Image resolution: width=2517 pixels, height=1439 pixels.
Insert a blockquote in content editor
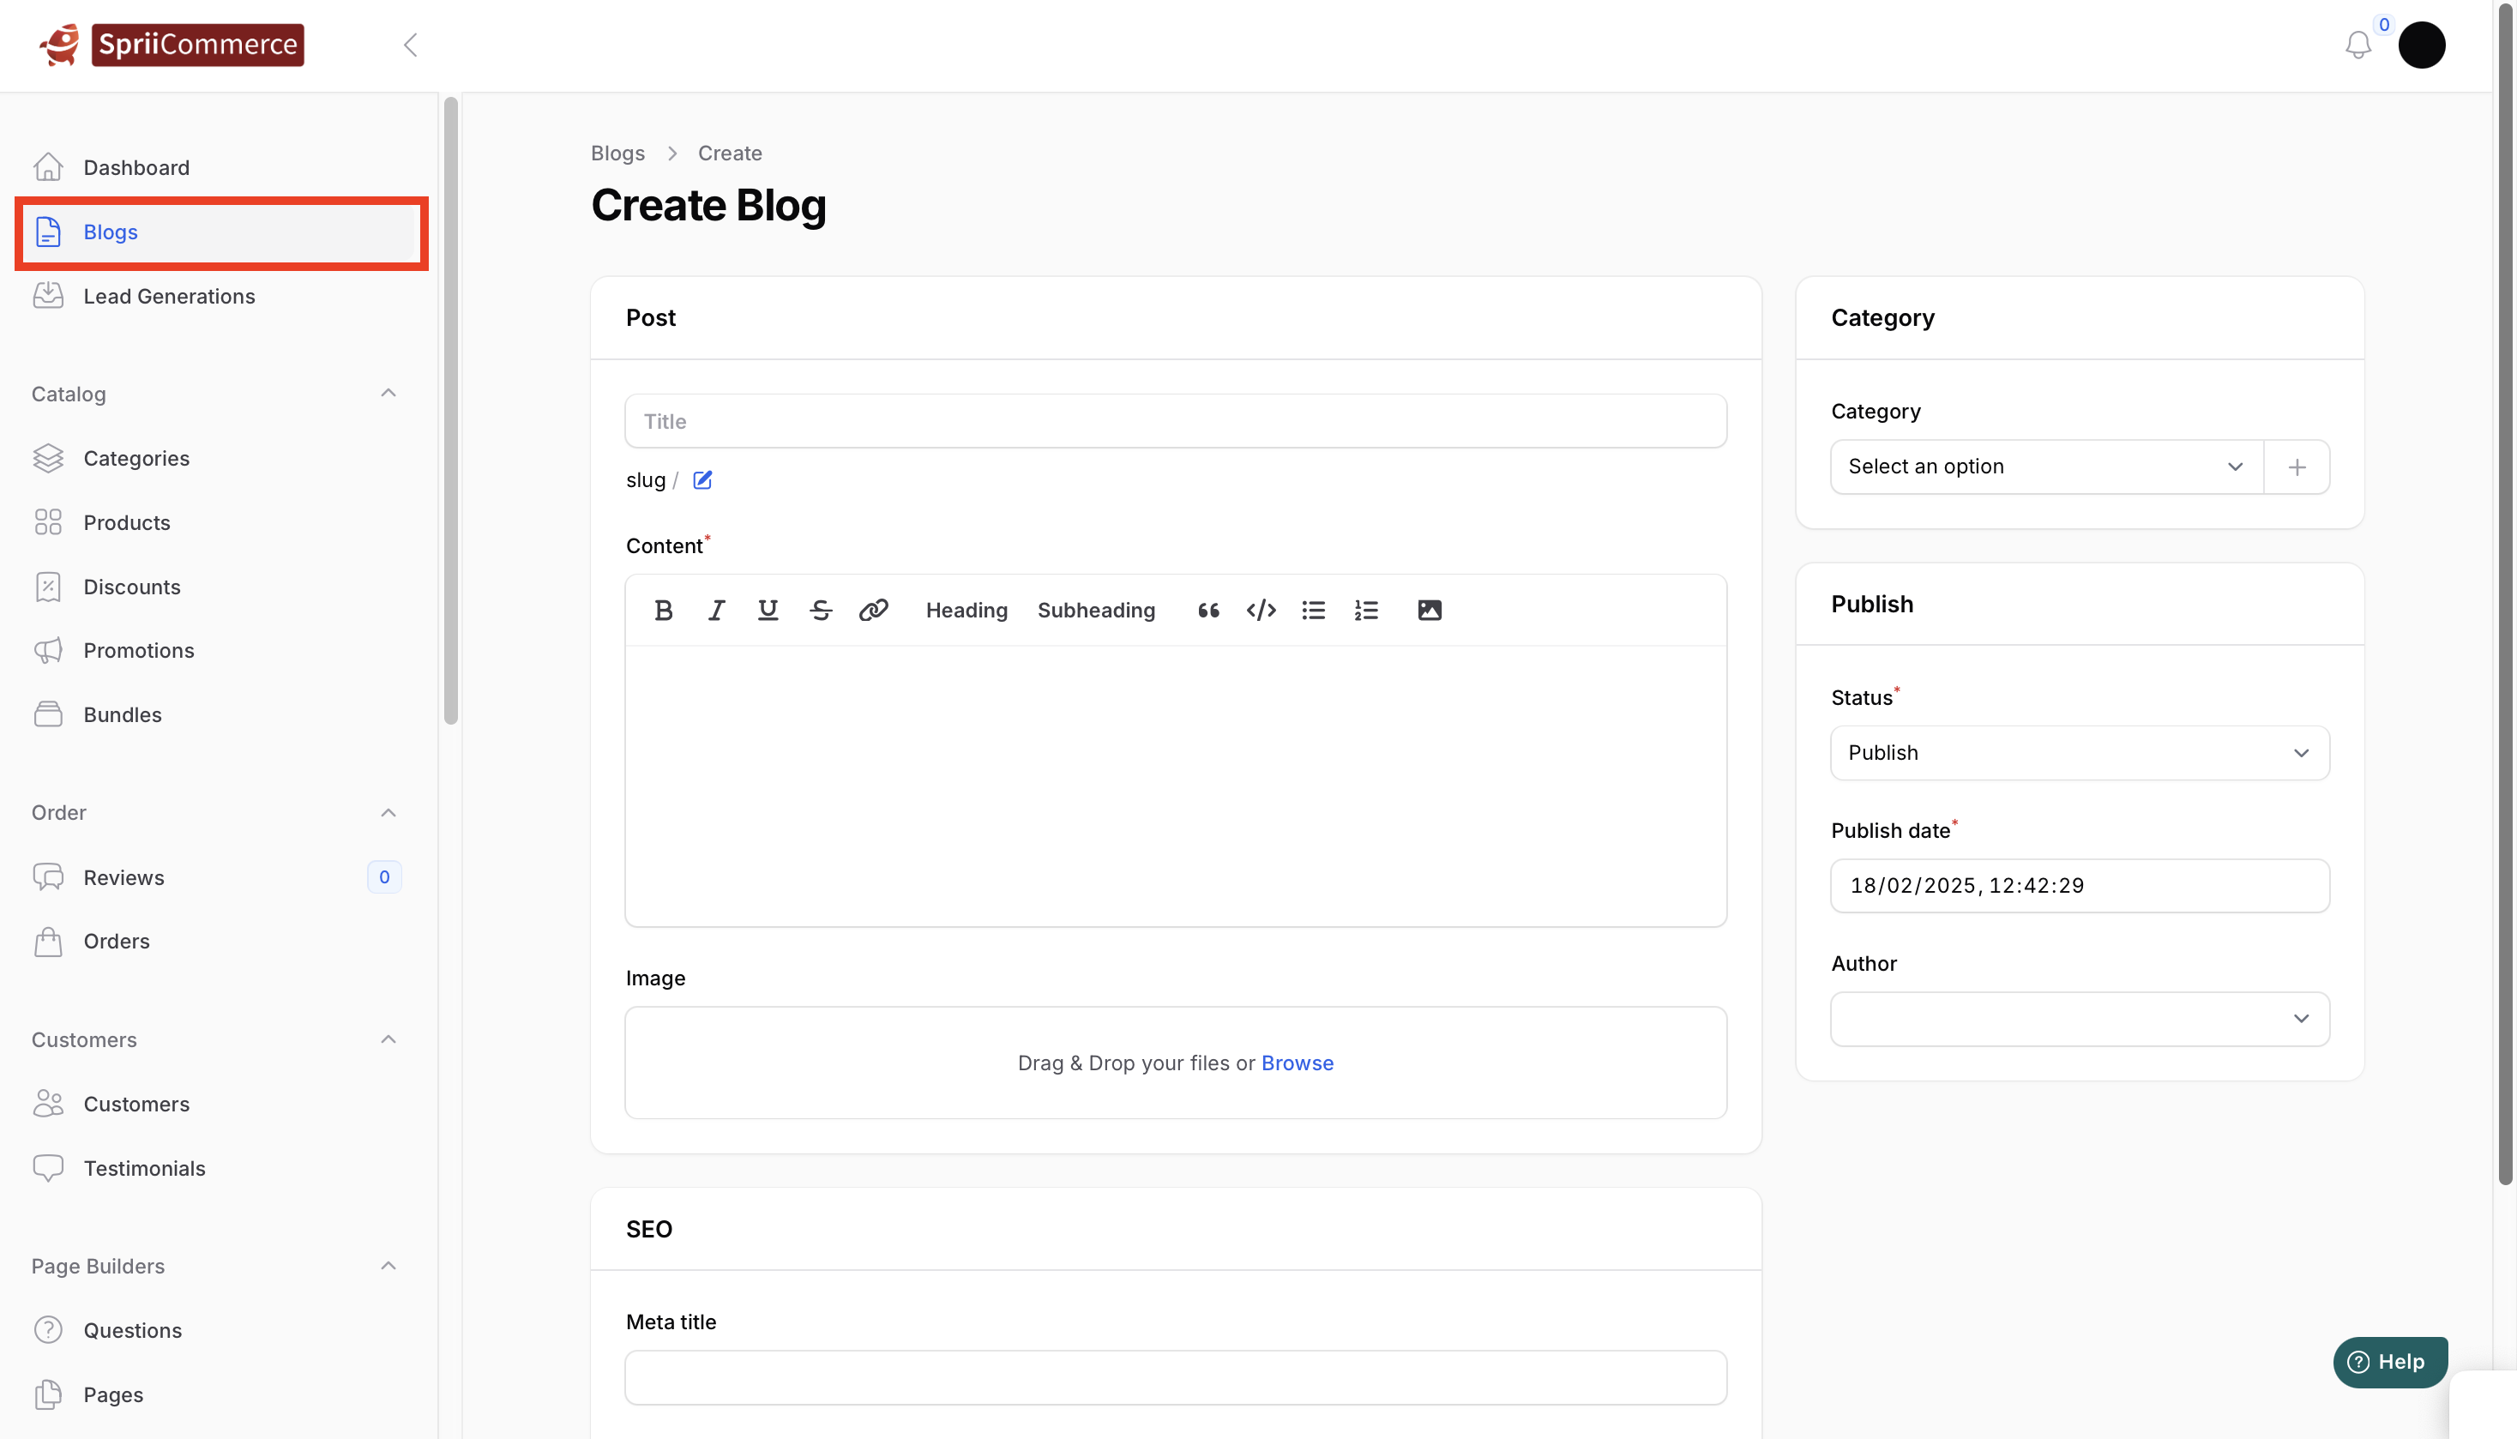1207,610
